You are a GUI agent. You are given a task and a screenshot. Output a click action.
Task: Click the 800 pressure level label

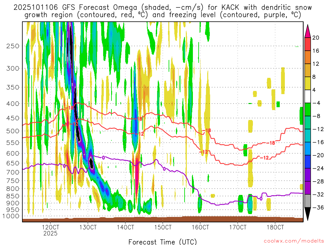pyautogui.click(x=13, y=189)
